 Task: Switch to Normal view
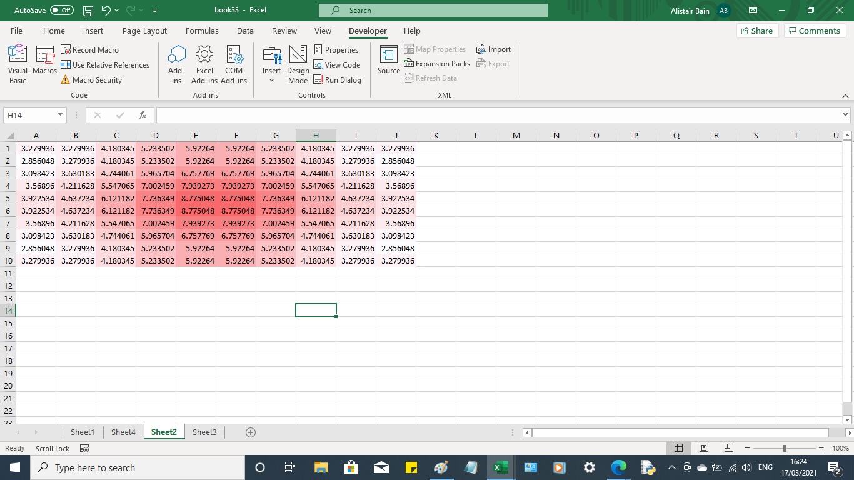[678, 448]
